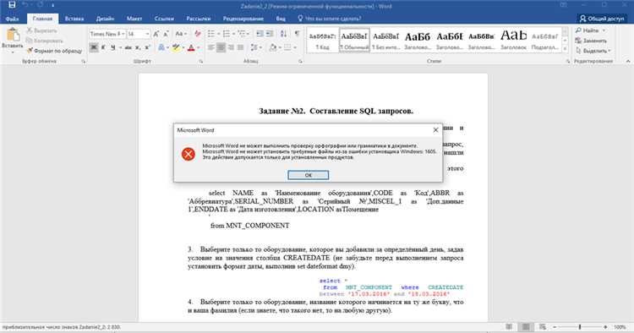634x333 pixels.
Task: Select the 'Заголовок' title style thumbnail
Action: coord(513,40)
